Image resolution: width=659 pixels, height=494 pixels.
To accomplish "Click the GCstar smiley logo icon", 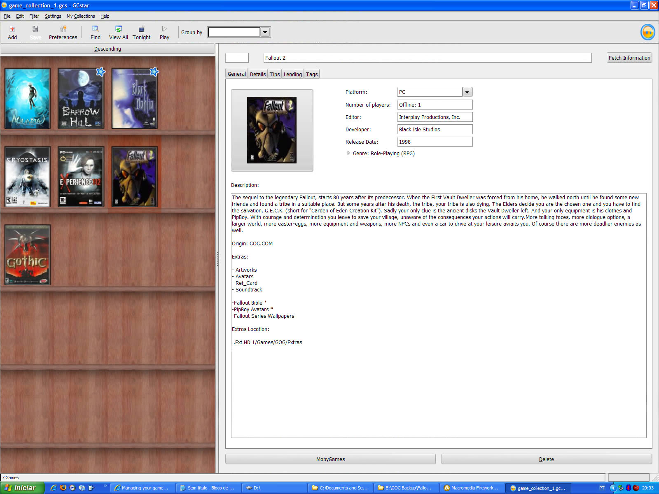I will click(648, 32).
